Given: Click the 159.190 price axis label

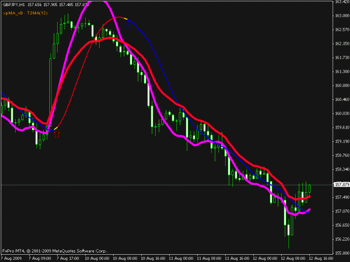Looking at the screenshot, I should [342, 141].
